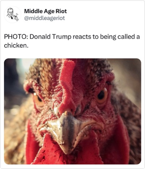Click the word "called" in the tweet
Screen dimensions: 145x169
click(126, 37)
